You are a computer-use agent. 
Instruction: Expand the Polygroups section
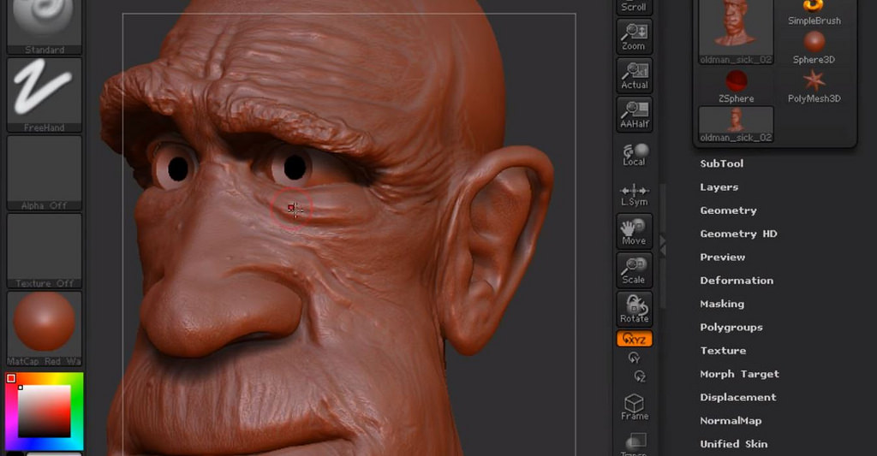(x=731, y=328)
